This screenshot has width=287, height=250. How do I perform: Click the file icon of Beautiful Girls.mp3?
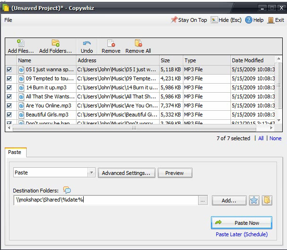21,115
